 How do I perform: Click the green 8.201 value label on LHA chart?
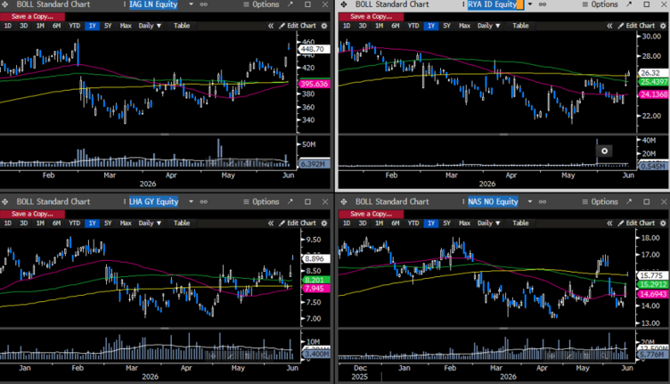[315, 280]
